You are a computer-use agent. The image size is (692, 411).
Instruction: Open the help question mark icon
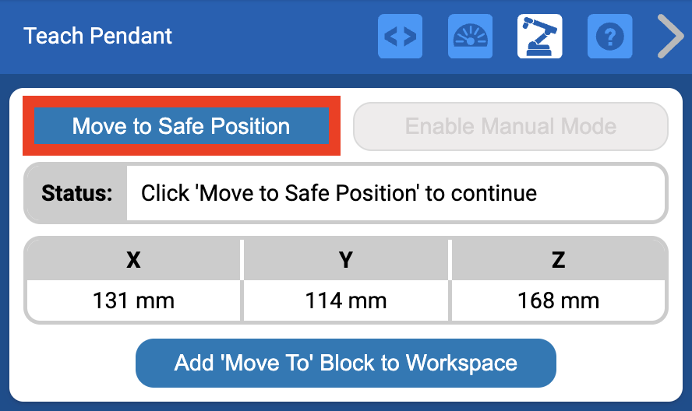coord(610,37)
